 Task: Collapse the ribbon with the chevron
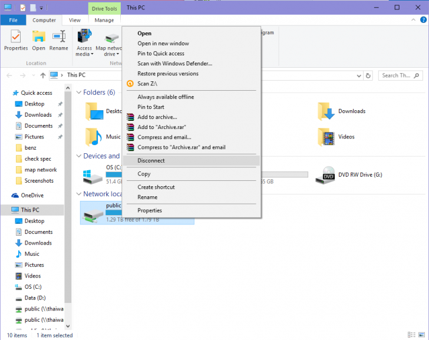(x=413, y=19)
